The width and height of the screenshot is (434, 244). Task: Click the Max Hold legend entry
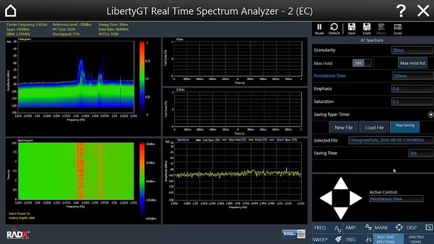[234, 140]
